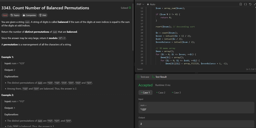Click the Auto mode selector
The width and height of the screenshot is (256, 128).
[x=151, y=4]
